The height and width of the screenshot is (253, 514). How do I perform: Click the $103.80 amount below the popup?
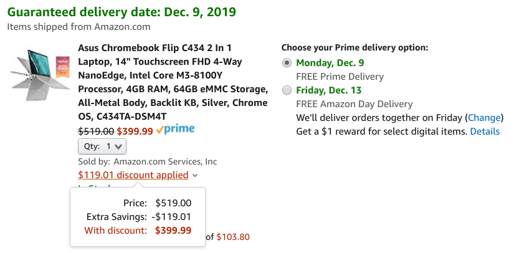[233, 237]
